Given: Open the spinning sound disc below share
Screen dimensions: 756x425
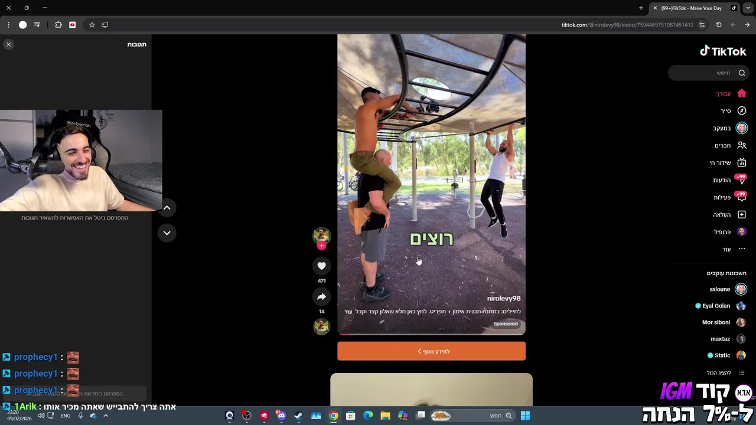Looking at the screenshot, I should [321, 326].
